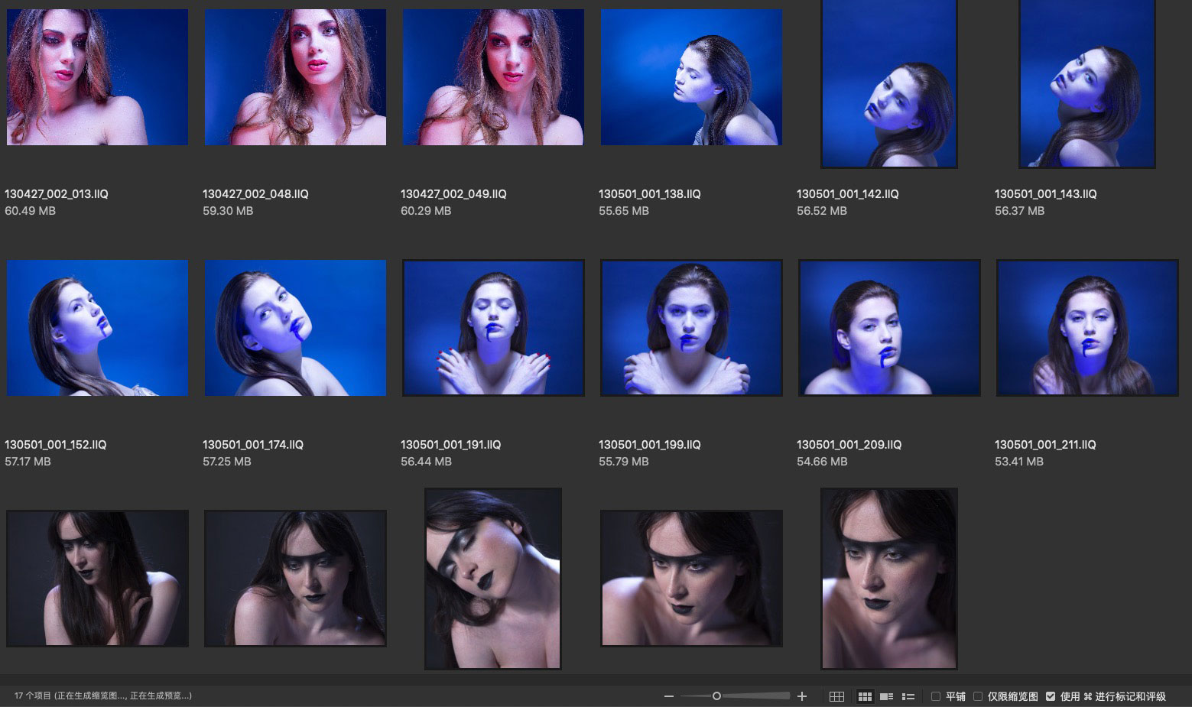1192x707 pixels.
Task: Click the grid lock view icon
Action: point(836,696)
